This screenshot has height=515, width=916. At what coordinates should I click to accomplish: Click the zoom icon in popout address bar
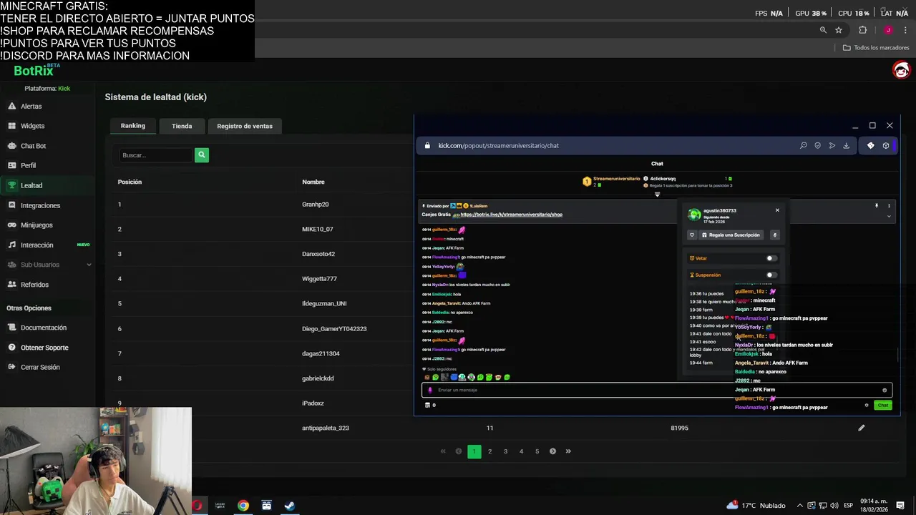(803, 145)
